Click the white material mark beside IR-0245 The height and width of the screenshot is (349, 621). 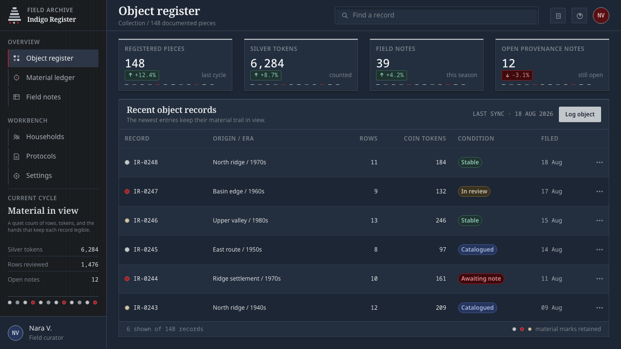point(127,250)
